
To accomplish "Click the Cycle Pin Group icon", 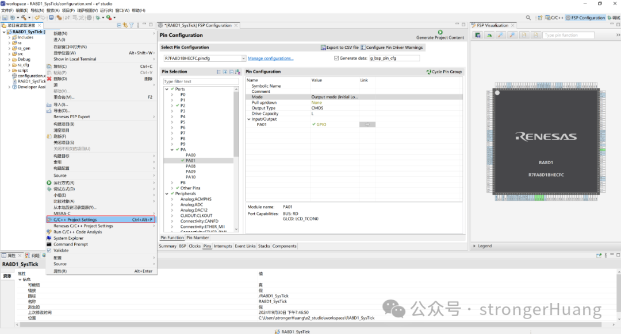I will 428,72.
